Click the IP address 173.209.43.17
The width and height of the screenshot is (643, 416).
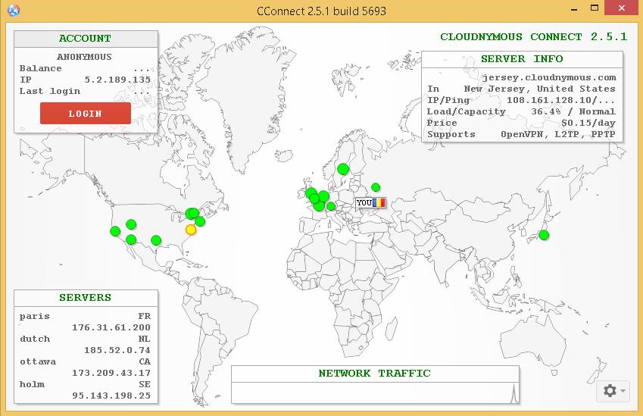[111, 373]
